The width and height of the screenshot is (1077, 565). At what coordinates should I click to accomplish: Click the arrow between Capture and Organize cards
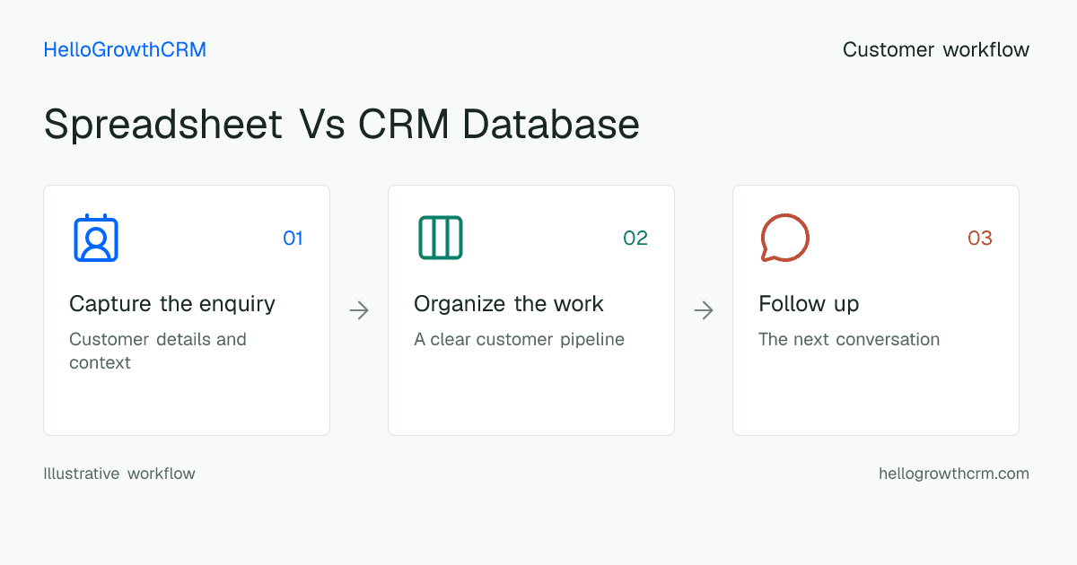pyautogui.click(x=359, y=310)
